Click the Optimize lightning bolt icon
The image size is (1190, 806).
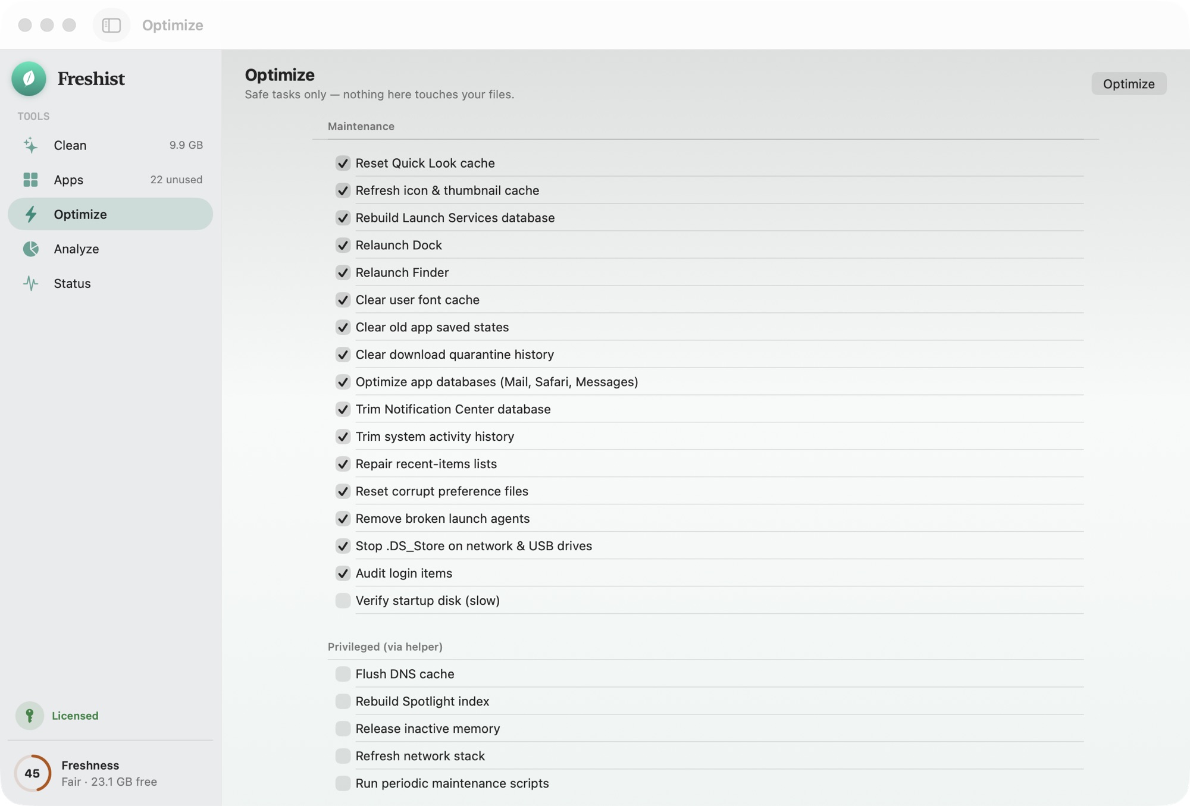point(31,214)
